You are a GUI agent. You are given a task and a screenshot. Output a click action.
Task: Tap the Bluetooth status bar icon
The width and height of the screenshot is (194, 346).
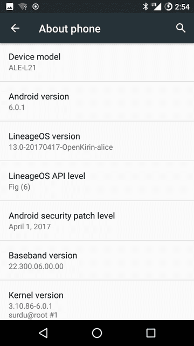(145, 6)
